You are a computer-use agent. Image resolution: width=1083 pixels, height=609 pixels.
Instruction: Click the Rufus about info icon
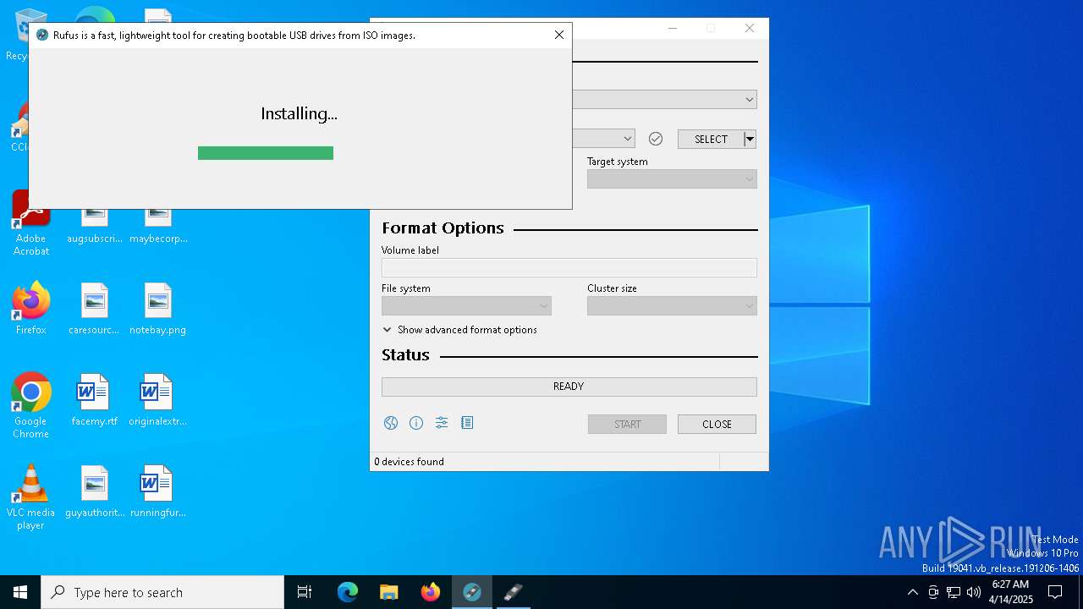tap(416, 423)
